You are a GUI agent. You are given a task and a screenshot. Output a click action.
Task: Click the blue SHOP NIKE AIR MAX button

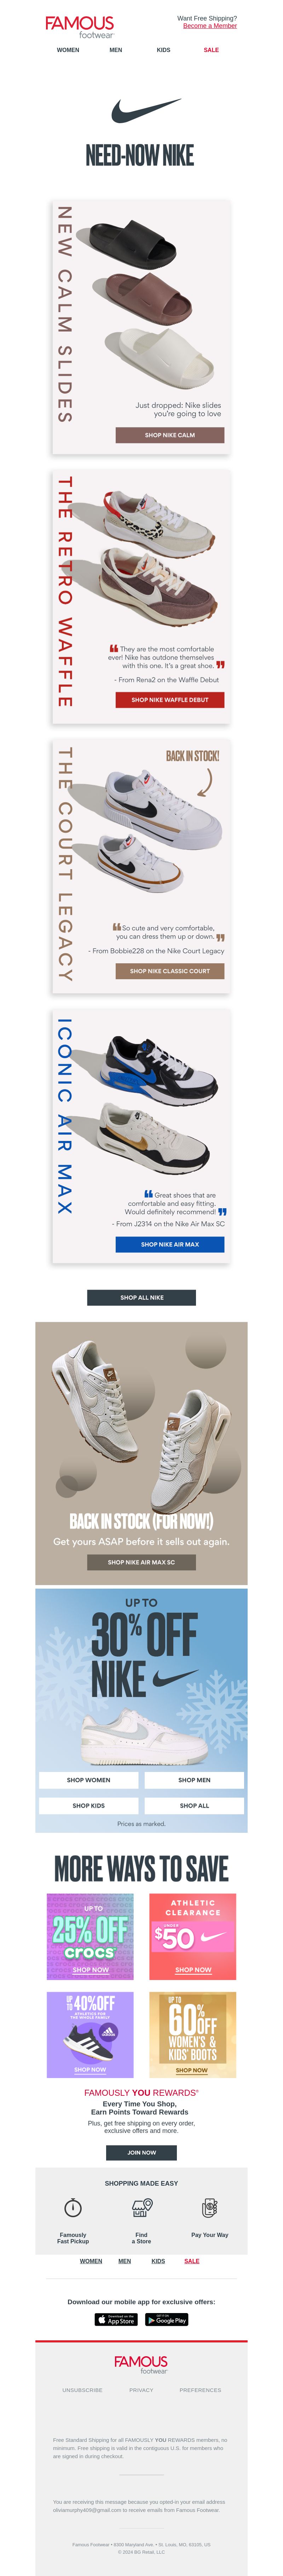pos(170,1244)
